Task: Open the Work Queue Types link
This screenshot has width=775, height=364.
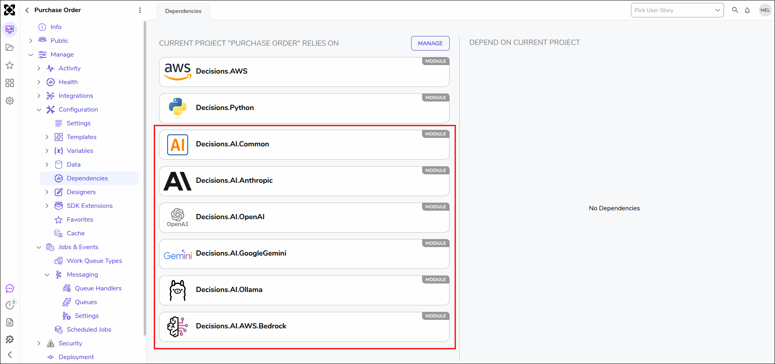Action: pos(94,261)
